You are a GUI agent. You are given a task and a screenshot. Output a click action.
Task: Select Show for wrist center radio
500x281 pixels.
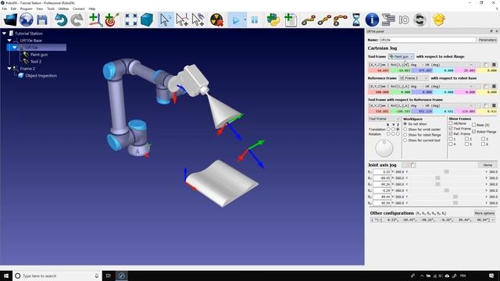[405, 130]
